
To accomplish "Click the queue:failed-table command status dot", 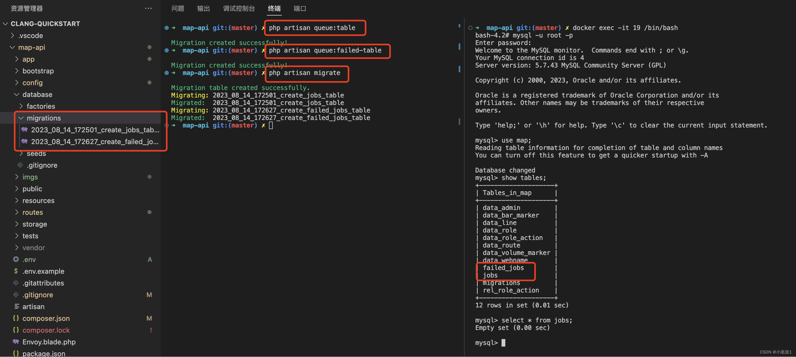I will click(x=166, y=50).
